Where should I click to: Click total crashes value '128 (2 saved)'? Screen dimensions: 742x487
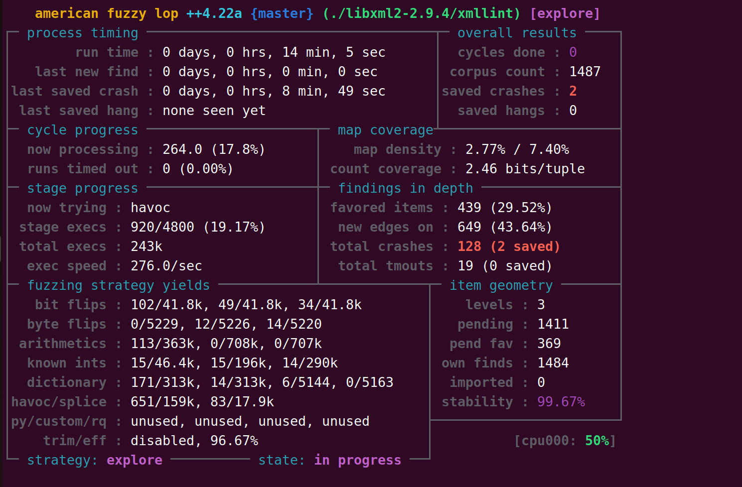click(x=509, y=246)
